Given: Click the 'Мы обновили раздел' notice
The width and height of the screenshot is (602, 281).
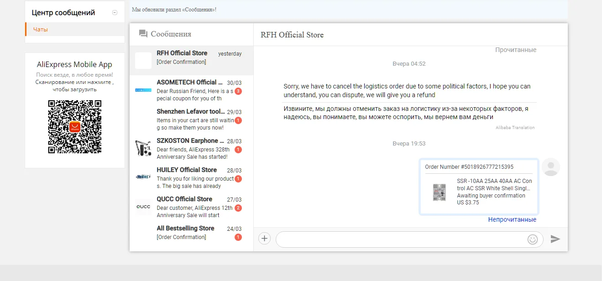Looking at the screenshot, I should 174,10.
